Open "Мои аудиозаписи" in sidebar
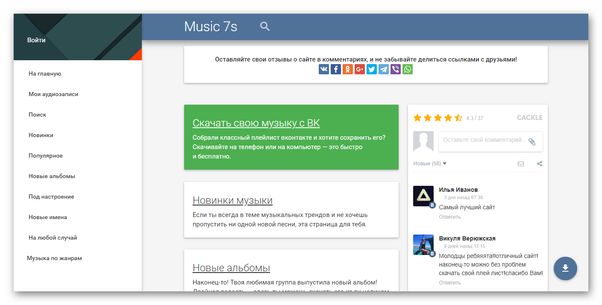Screen dimensions: 602x305 tap(53, 94)
